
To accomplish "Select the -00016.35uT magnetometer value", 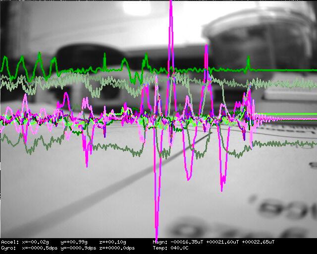I will [x=187, y=242].
